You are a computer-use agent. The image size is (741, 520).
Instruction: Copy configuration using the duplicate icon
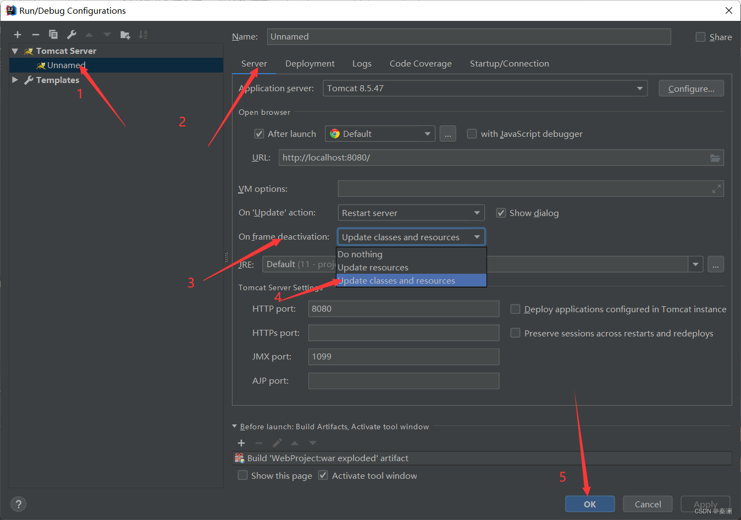[53, 35]
